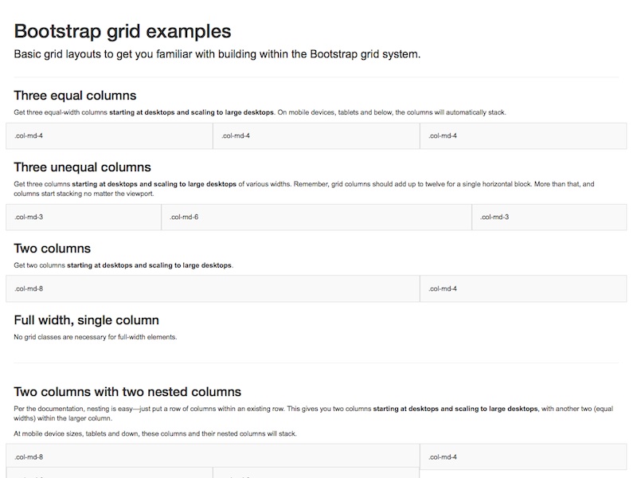
Task: Click the "Basic grid layouts" intro paragraph
Action: [217, 55]
